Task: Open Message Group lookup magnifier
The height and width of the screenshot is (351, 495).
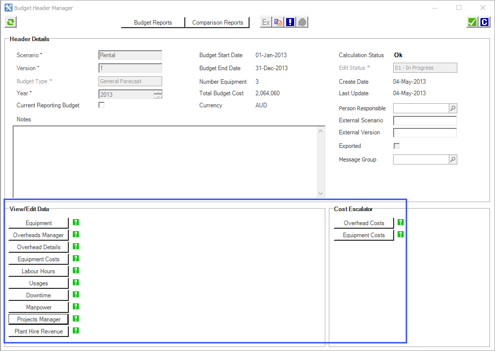Action: pos(452,159)
